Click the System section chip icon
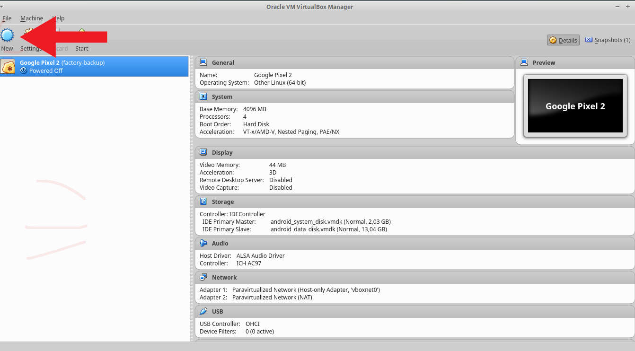This screenshot has height=351, width=635. (x=203, y=97)
